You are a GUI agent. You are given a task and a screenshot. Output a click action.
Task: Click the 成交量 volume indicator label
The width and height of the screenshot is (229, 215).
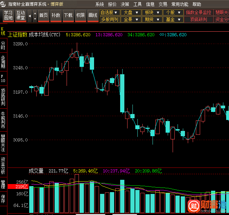coord(36,171)
